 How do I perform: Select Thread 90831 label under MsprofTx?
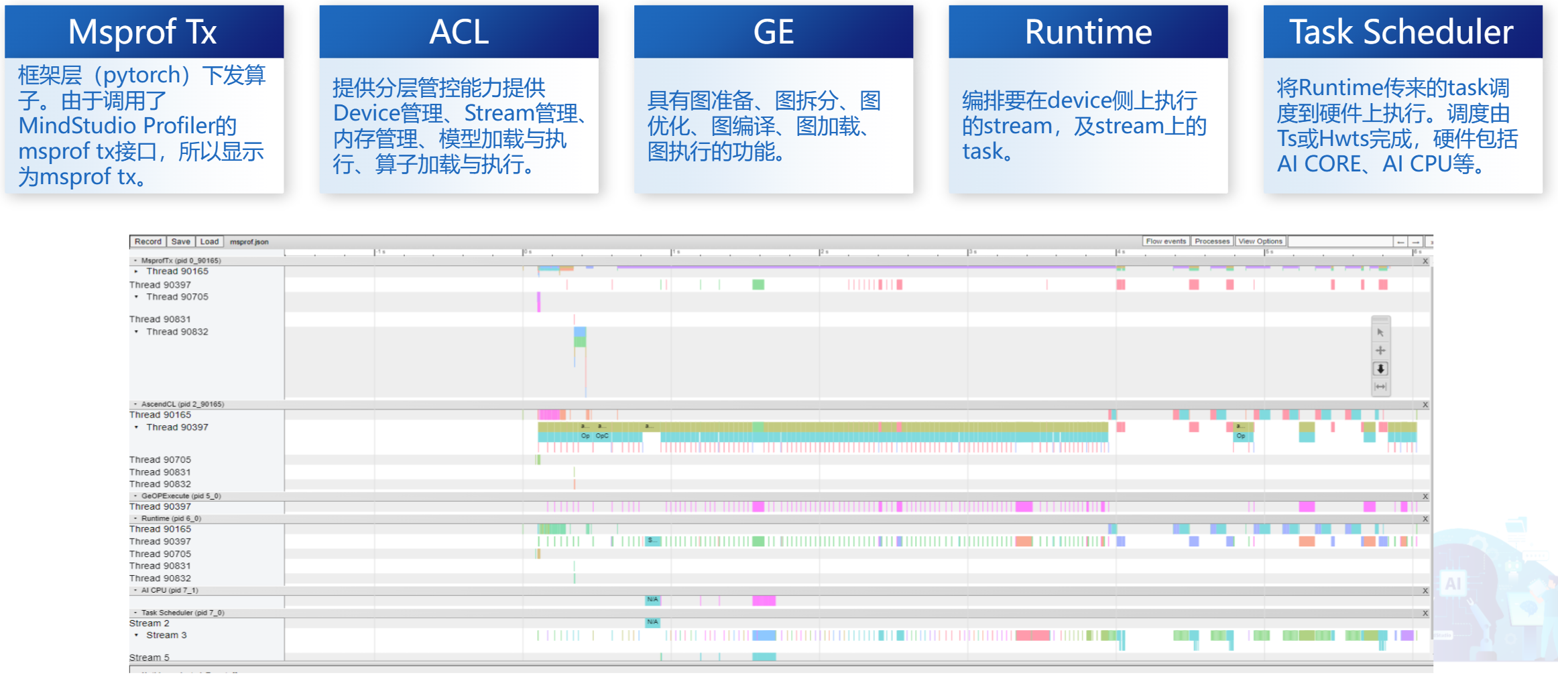pyautogui.click(x=160, y=319)
